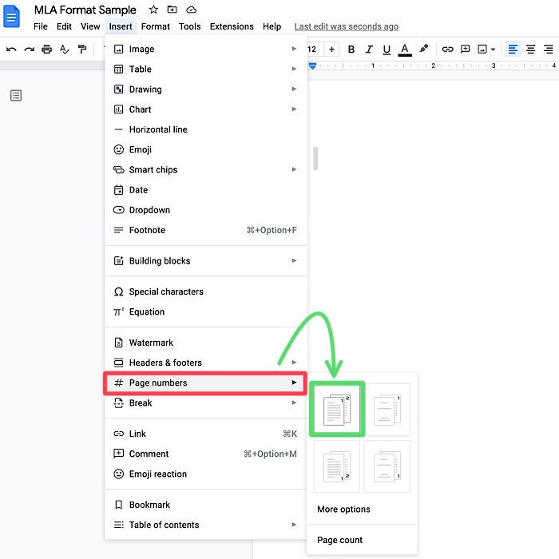559x559 pixels.
Task: Toggle underline formatting
Action: (x=387, y=50)
